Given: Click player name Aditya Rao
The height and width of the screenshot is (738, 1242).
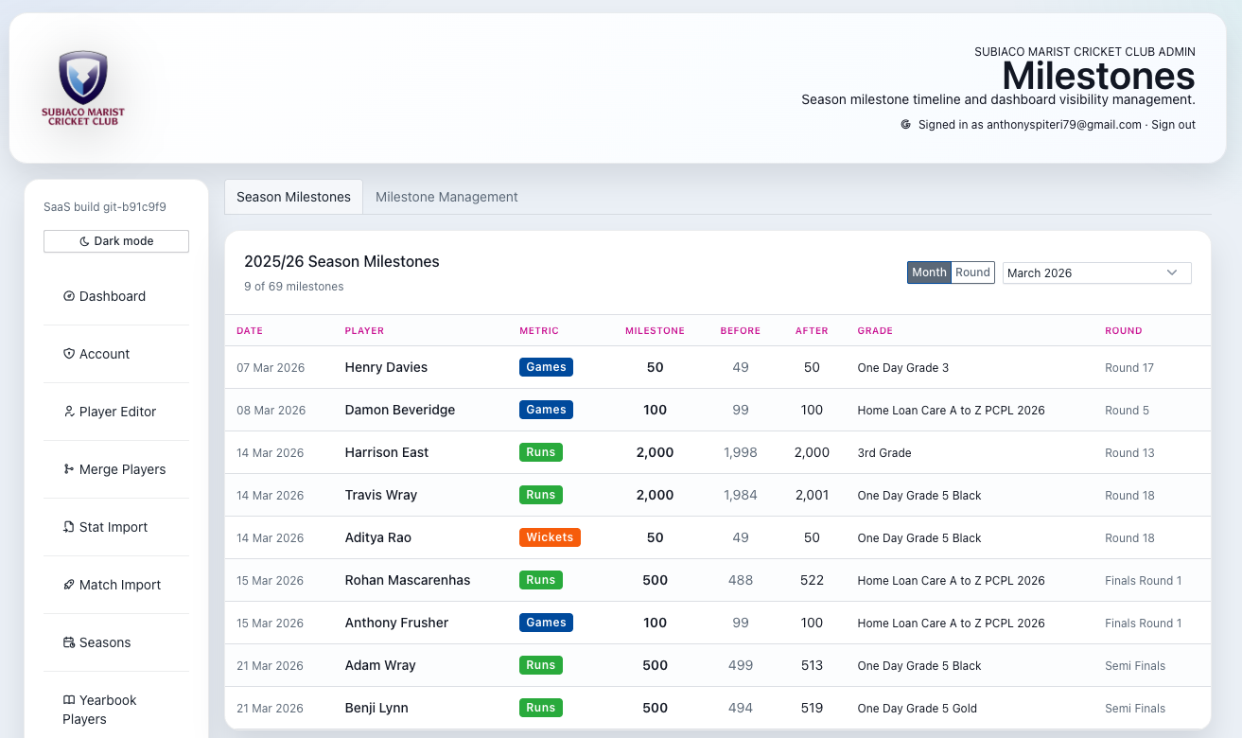Looking at the screenshot, I should click(x=378, y=537).
